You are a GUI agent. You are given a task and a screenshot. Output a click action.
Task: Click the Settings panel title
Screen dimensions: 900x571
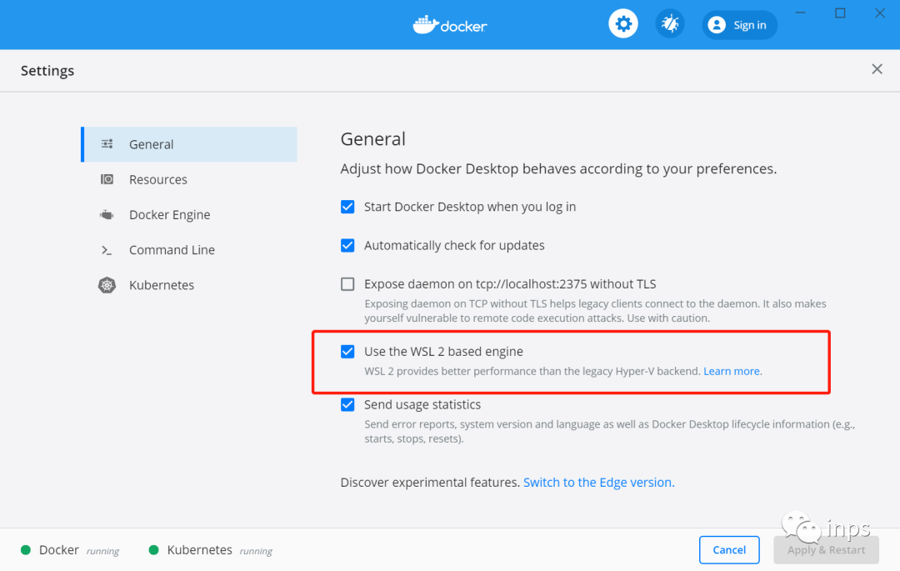pos(47,71)
